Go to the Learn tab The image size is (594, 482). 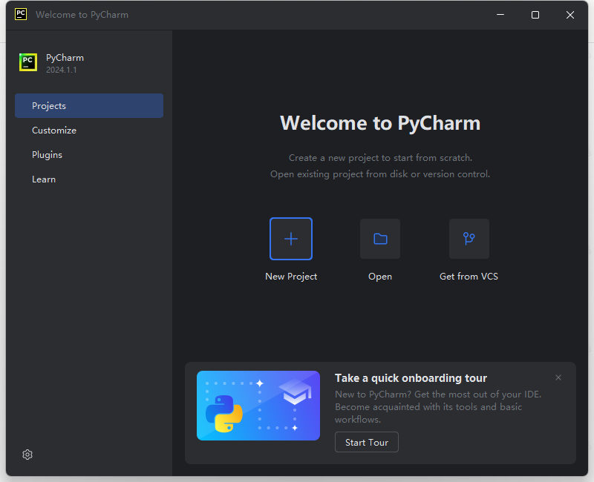click(89, 179)
